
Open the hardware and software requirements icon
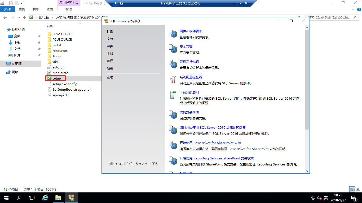pyautogui.click(x=173, y=34)
